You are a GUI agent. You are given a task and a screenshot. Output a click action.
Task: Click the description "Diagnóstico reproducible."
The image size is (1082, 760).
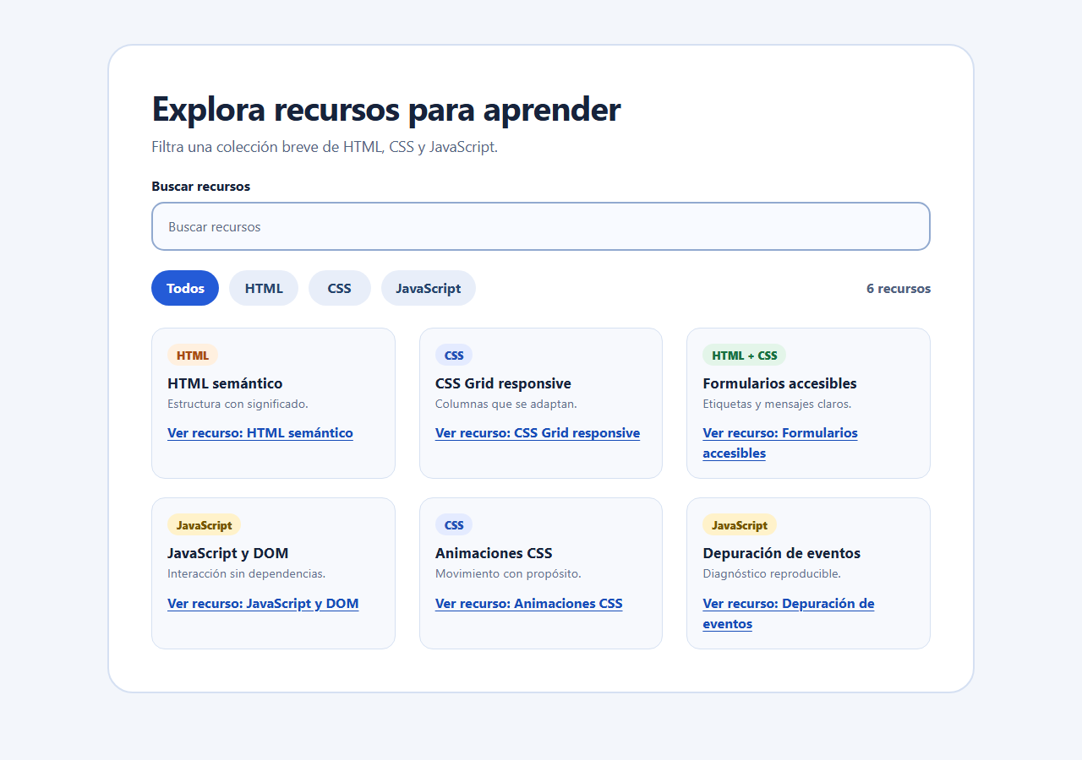(x=772, y=573)
